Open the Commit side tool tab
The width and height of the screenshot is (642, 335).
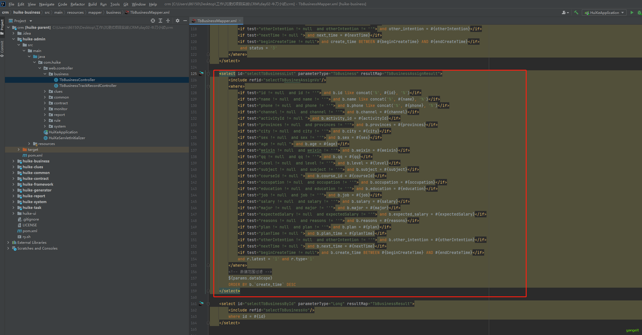click(2, 48)
